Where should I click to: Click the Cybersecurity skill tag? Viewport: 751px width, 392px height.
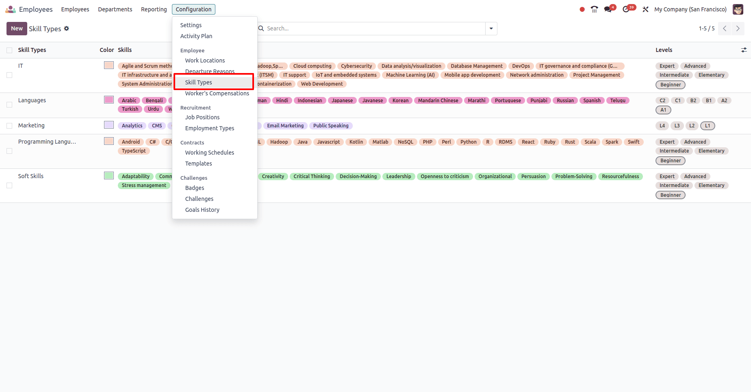356,66
